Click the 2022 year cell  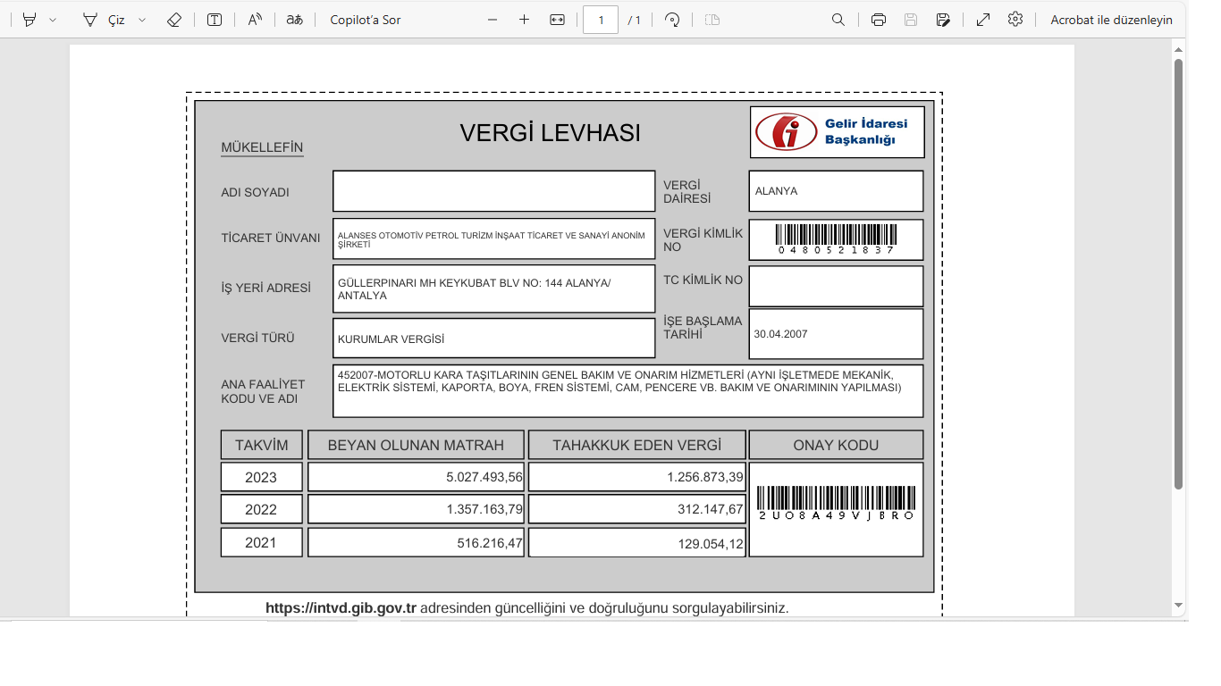[x=261, y=509]
